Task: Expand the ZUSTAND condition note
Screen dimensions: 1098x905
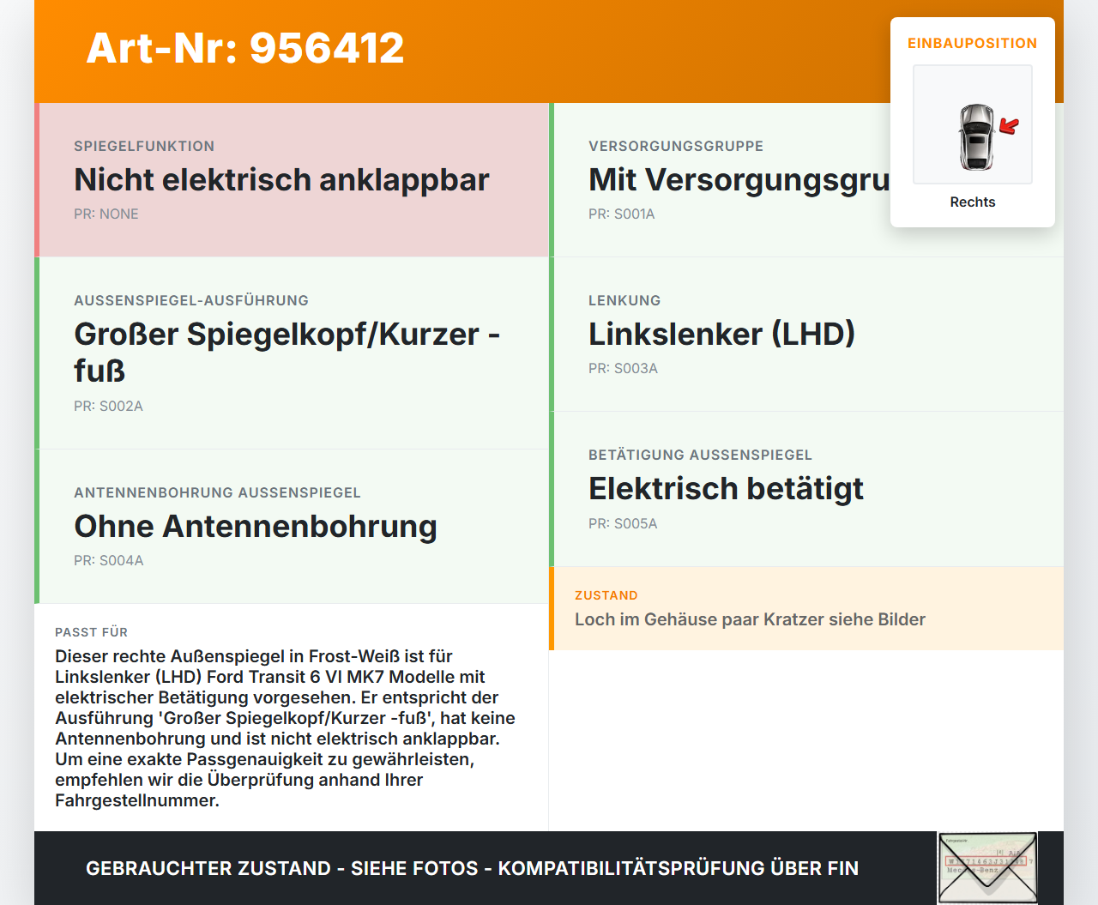Action: pos(750,619)
